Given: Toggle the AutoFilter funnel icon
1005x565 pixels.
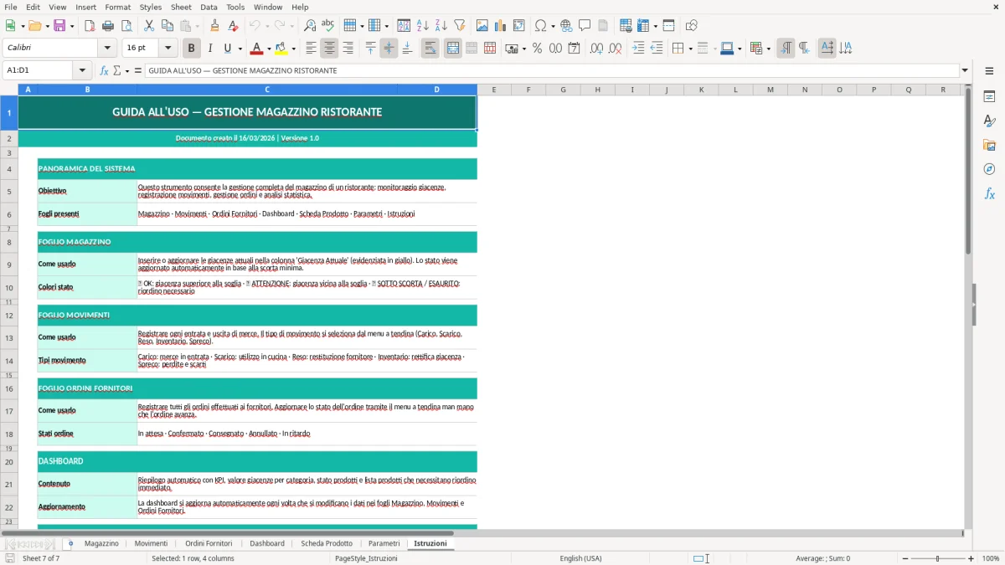Looking at the screenshot, I should point(460,26).
